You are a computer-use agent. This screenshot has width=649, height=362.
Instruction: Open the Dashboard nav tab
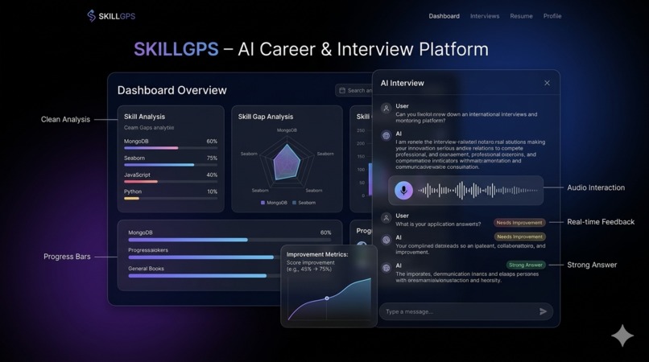(444, 16)
